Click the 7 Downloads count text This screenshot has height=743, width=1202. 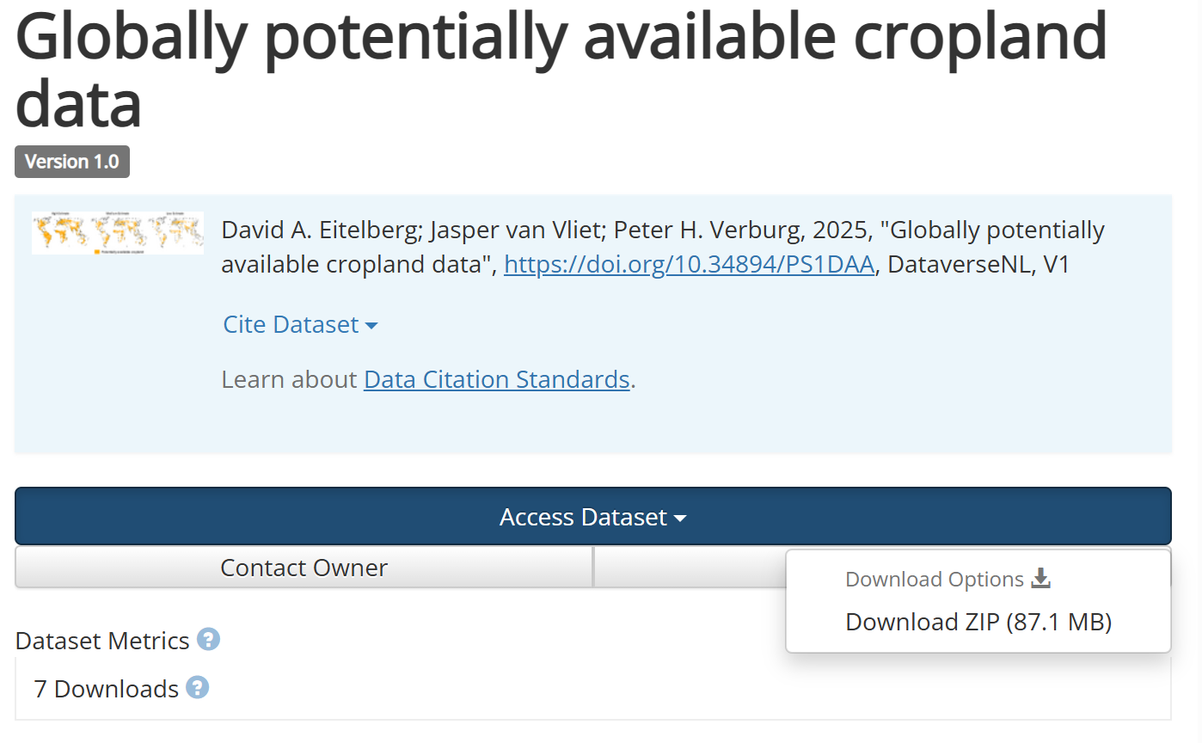[106, 689]
